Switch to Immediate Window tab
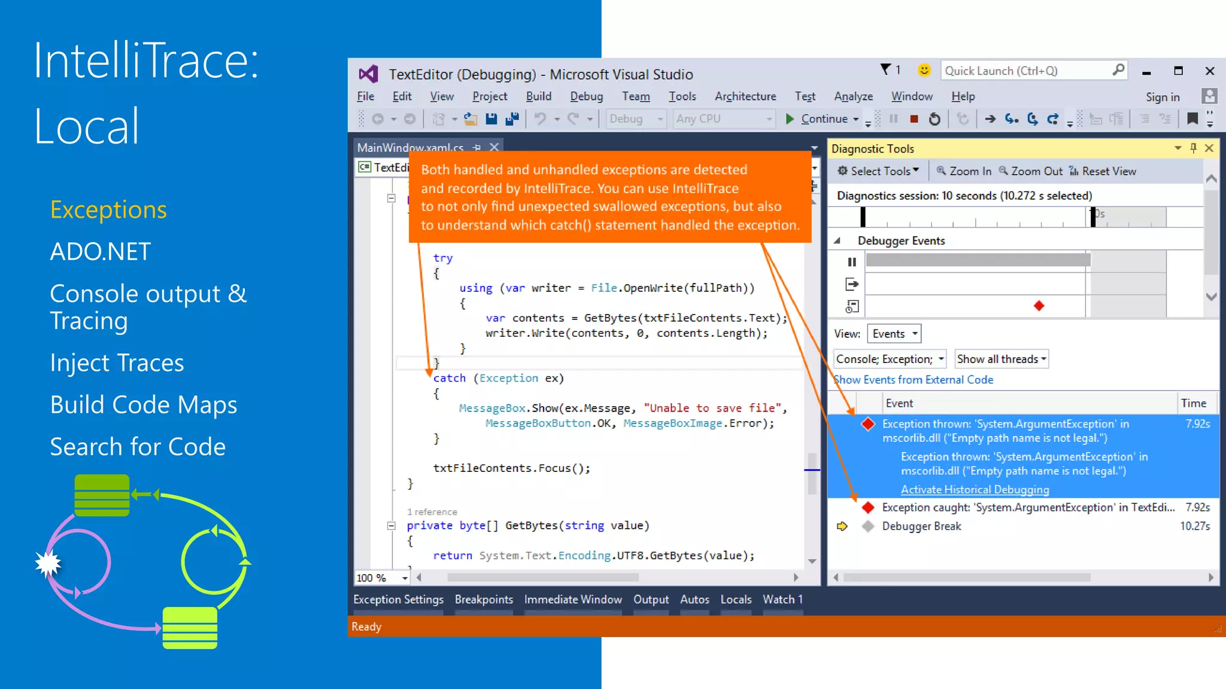The image size is (1226, 689). (x=573, y=599)
